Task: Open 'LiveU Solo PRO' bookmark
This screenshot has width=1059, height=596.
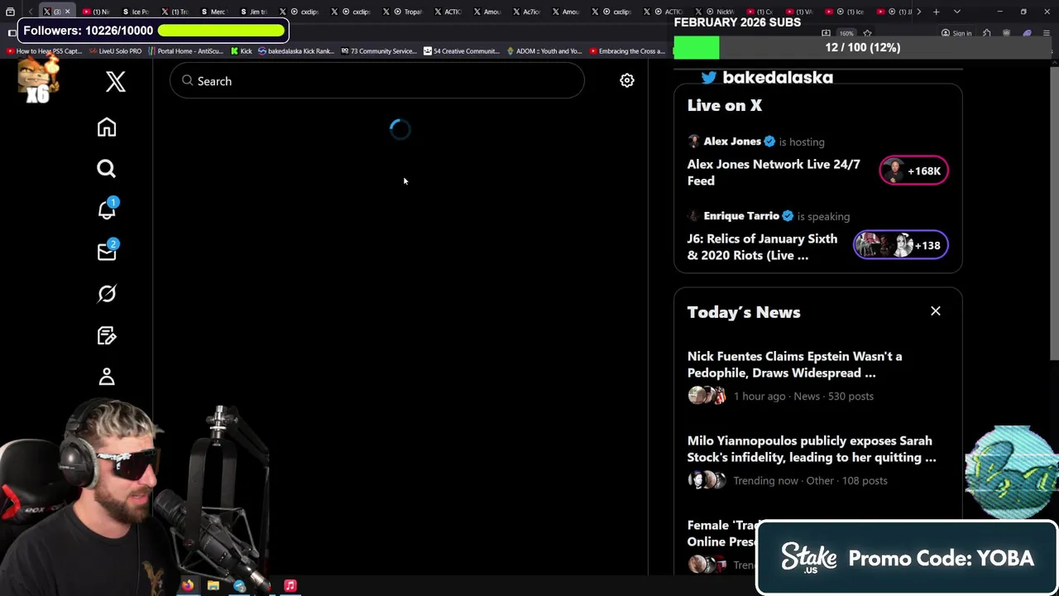Action: tap(115, 51)
